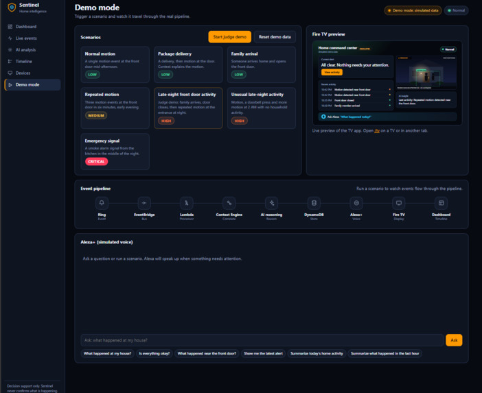This screenshot has height=393, width=482.
Task: Trigger the Emergency signal scenario card
Action: pyautogui.click(x=115, y=152)
